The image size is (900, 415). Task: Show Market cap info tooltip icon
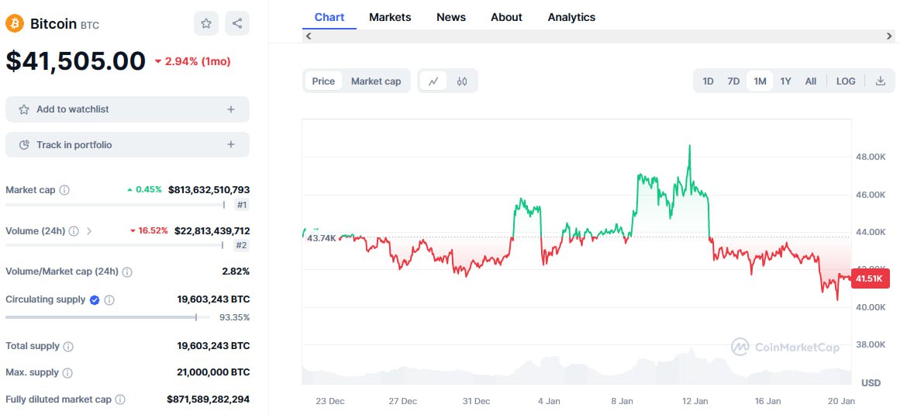(x=64, y=190)
